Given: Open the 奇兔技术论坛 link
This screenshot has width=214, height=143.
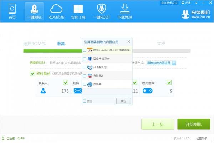Looking at the screenshot, I should tap(169, 3).
